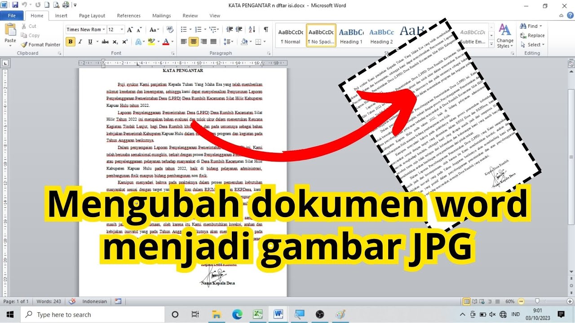Open Change Styles menu
The height and width of the screenshot is (323, 575).
(x=505, y=36)
